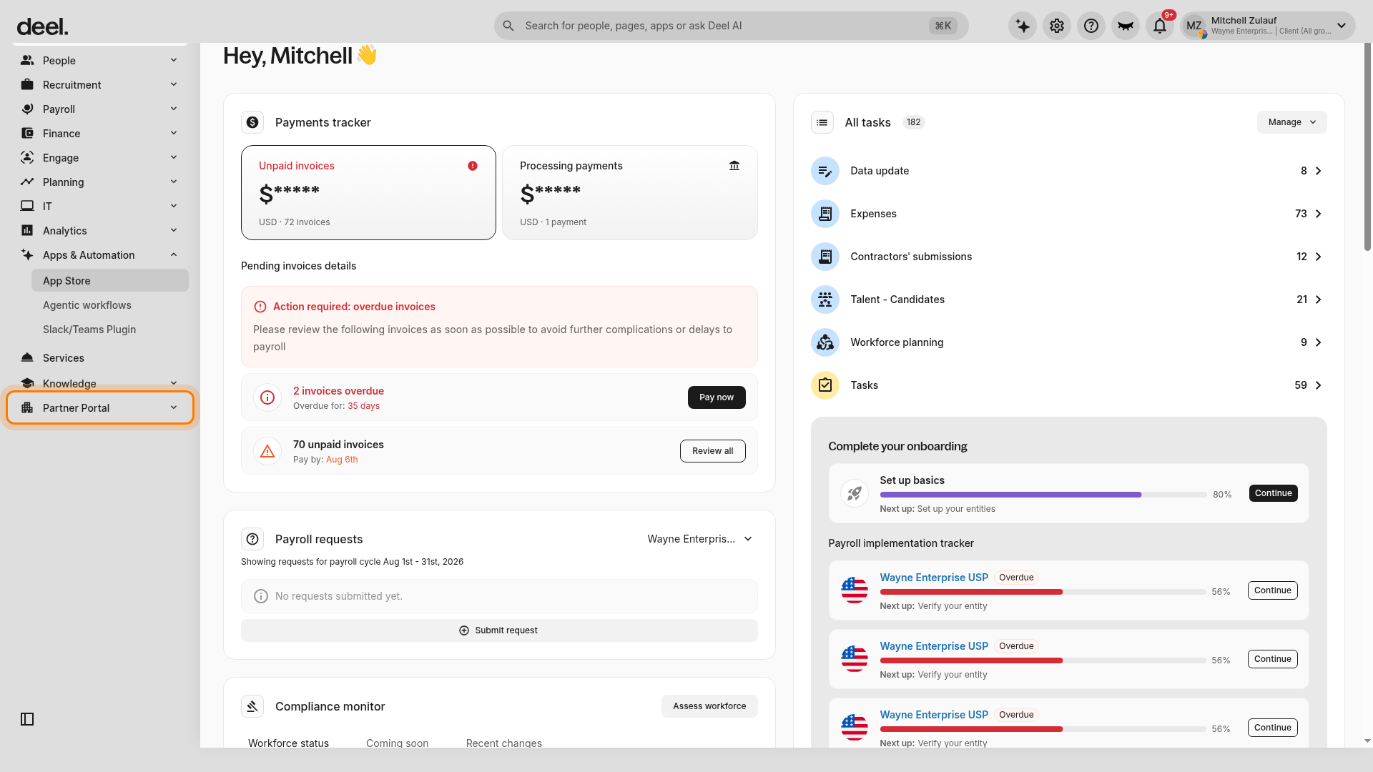Image resolution: width=1373 pixels, height=772 pixels.
Task: Open the settings gear icon
Action: (1057, 26)
